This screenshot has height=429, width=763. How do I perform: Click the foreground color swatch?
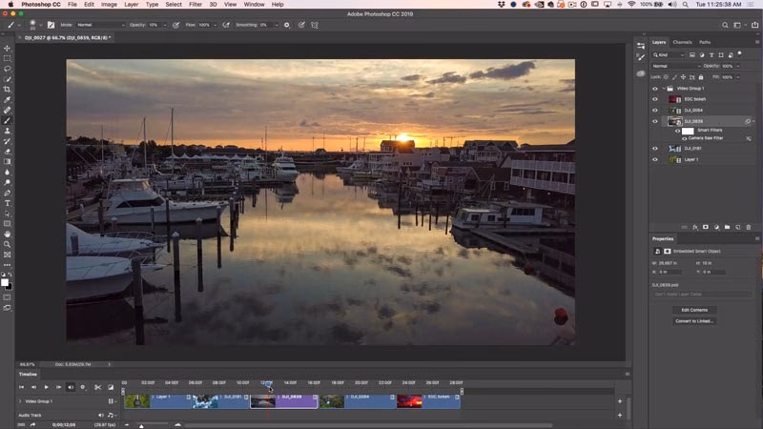click(x=5, y=282)
